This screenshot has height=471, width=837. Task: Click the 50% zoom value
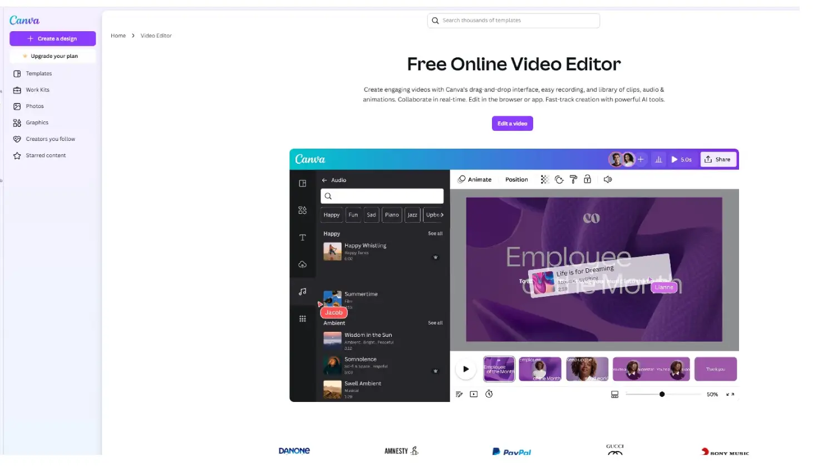click(712, 394)
